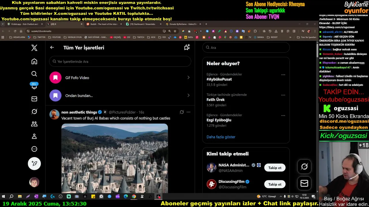This screenshot has height=207, width=369.
Task: Open options for Fatih Ürek trend
Action: pos(283,95)
